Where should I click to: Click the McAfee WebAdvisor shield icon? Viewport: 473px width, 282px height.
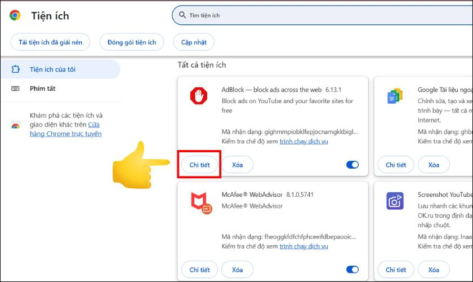[201, 203]
